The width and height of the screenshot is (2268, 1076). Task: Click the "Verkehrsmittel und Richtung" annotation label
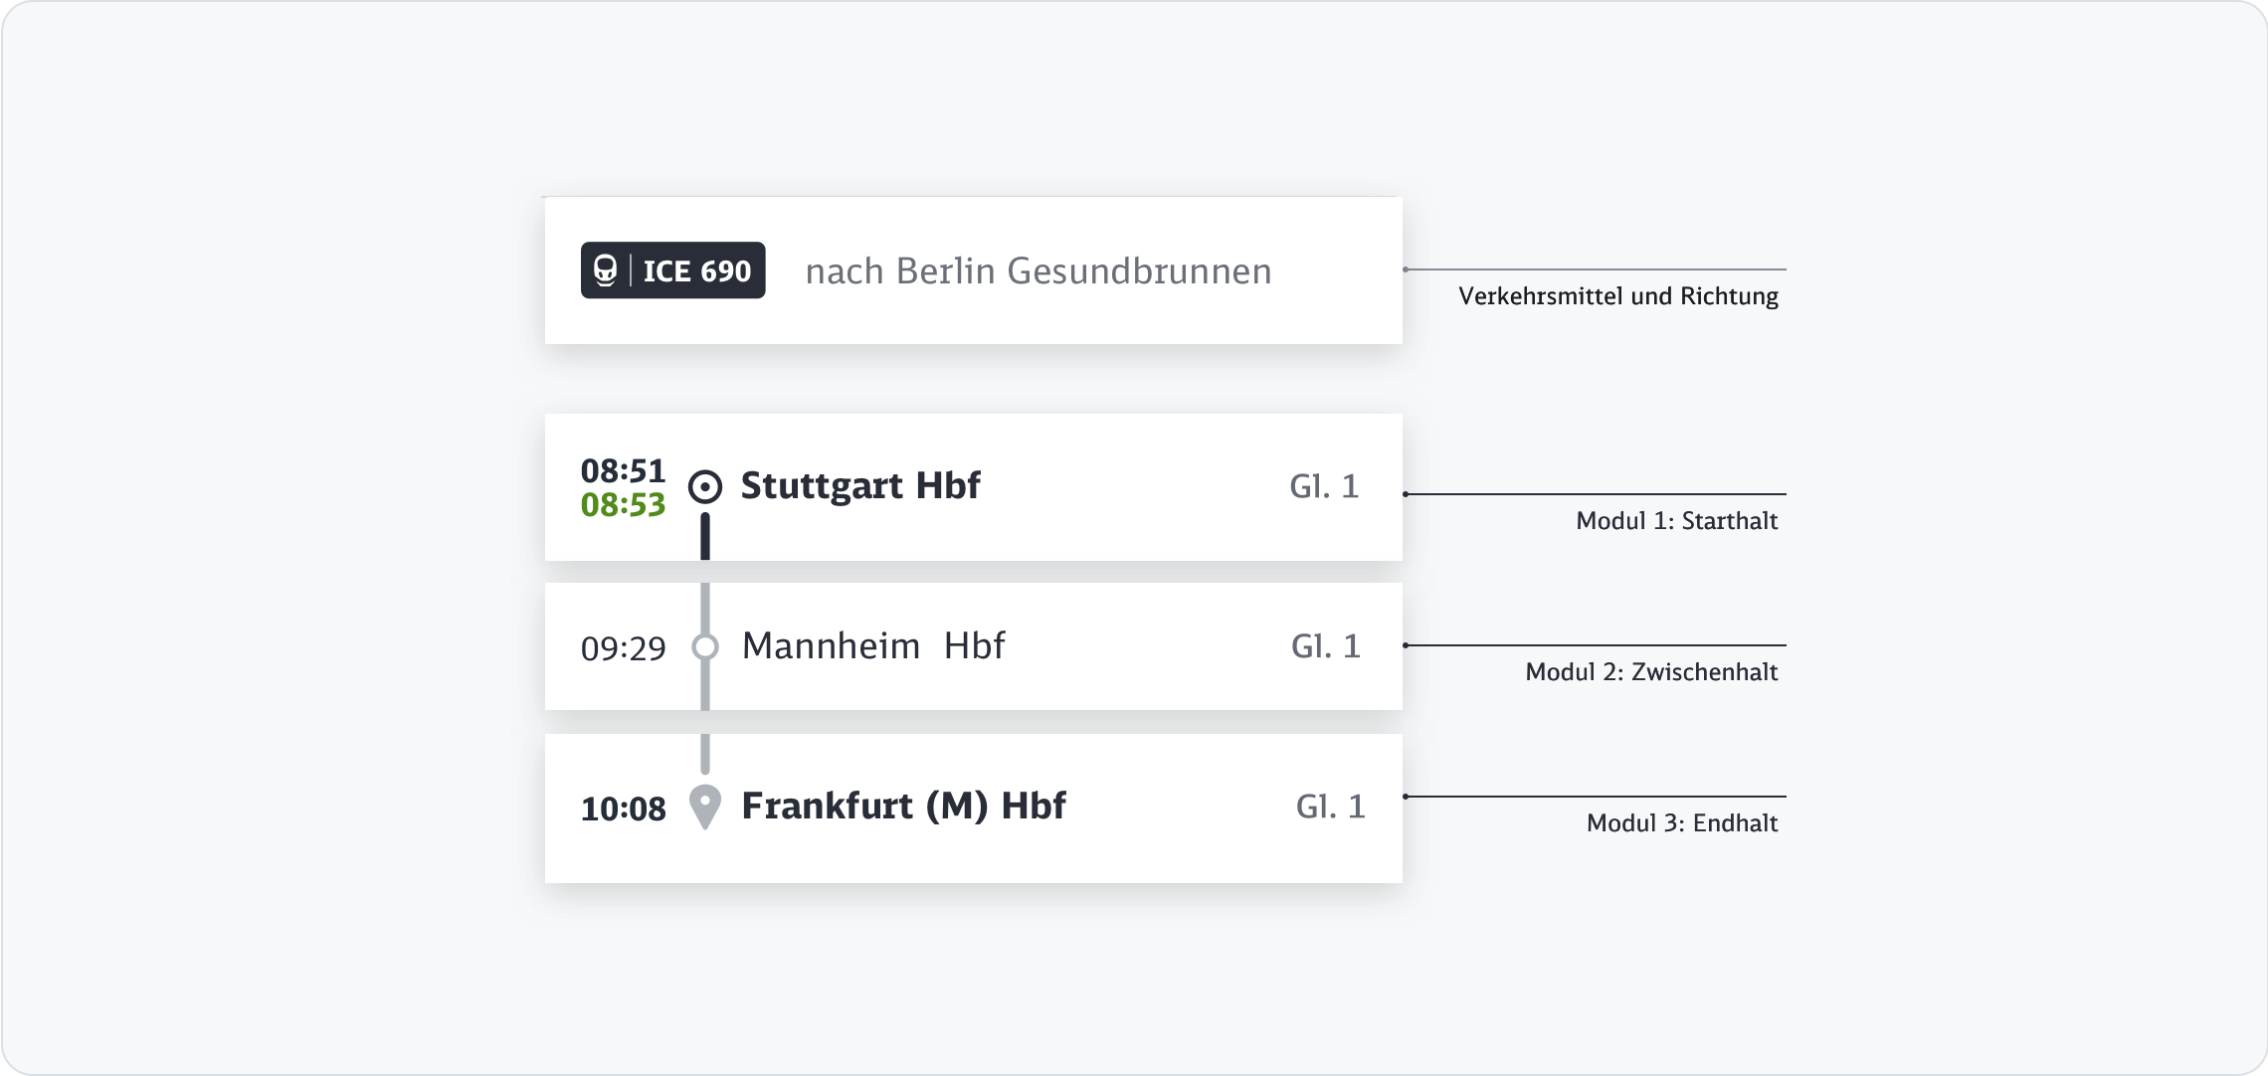tap(1617, 296)
